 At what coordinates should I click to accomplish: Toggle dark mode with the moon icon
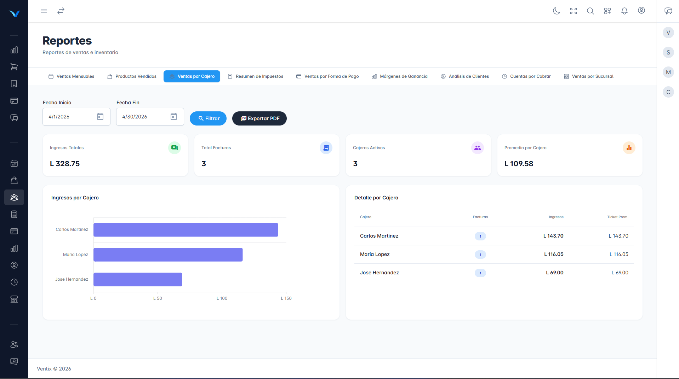pos(556,11)
